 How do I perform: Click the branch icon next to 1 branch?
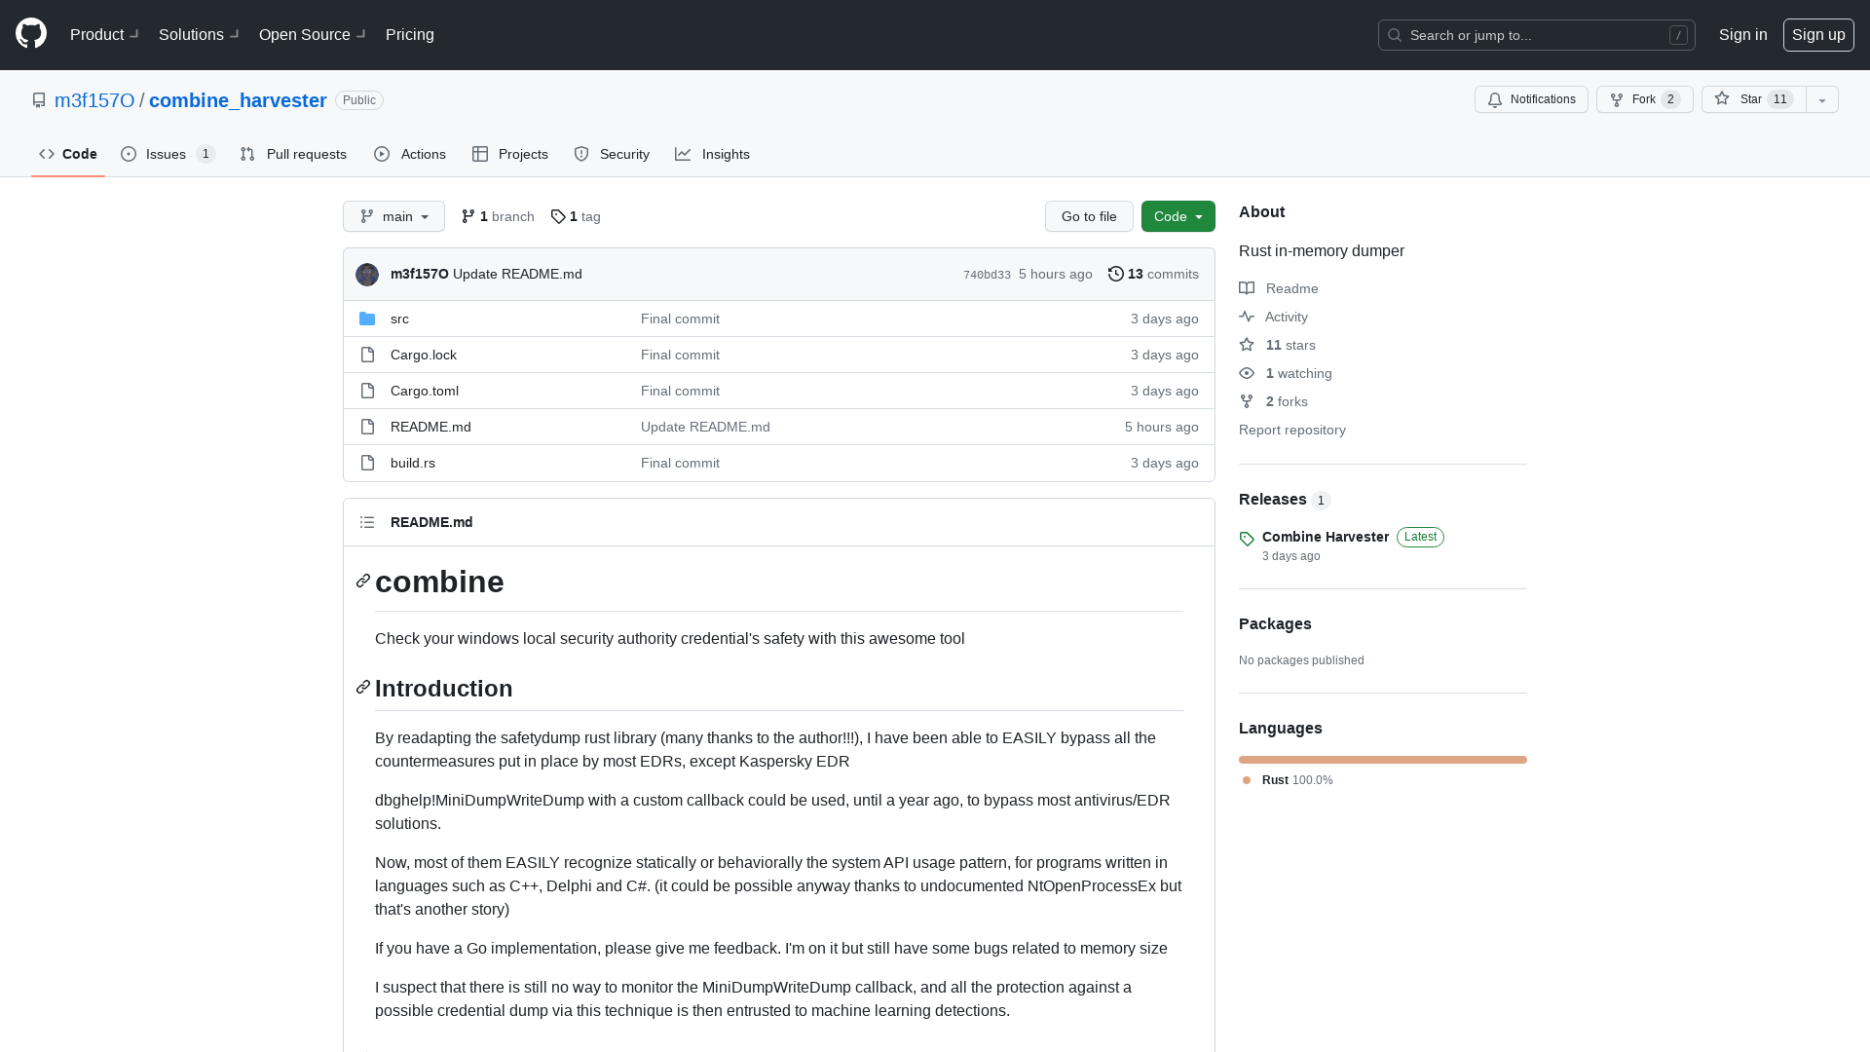[468, 216]
